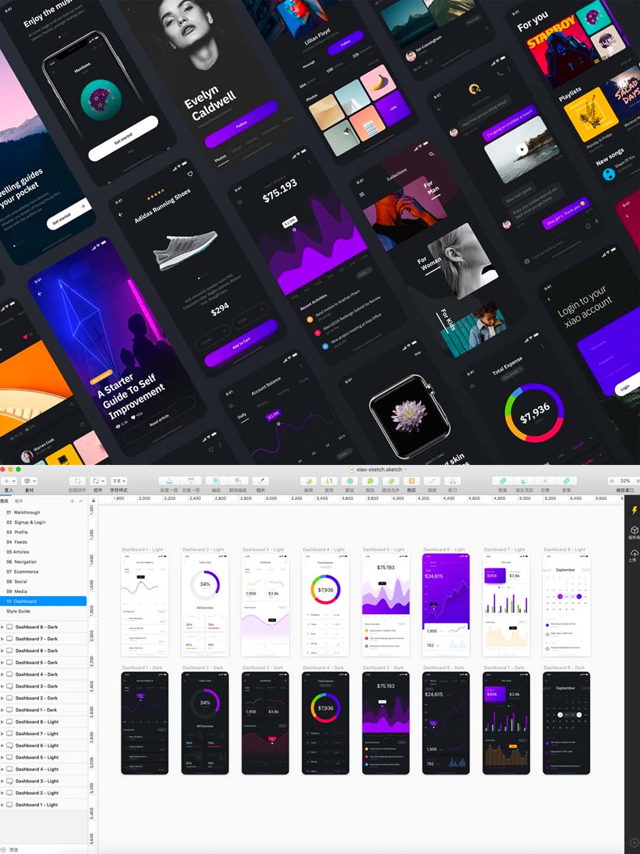Click the add page plus icon
Image resolution: width=640 pixels, height=854 pixels.
72,501
